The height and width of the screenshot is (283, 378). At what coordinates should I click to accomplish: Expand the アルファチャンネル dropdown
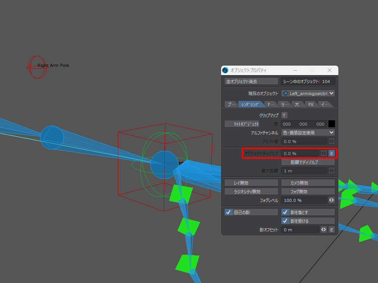[x=308, y=132]
